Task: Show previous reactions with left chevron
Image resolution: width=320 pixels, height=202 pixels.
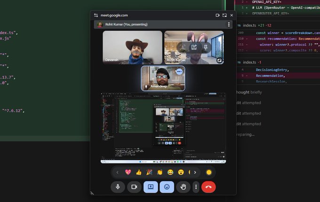Action: point(117,172)
